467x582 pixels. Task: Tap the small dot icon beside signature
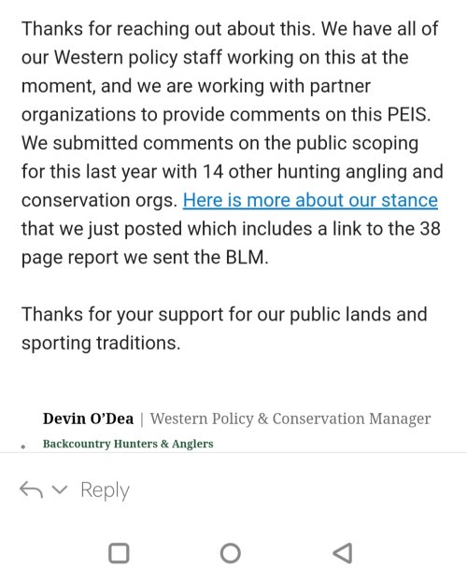(x=23, y=447)
